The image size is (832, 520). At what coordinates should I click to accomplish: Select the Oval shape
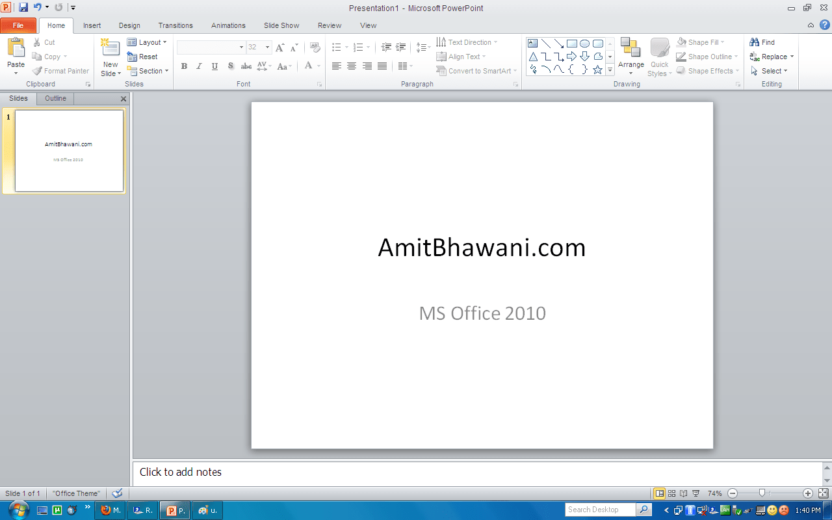coord(585,44)
